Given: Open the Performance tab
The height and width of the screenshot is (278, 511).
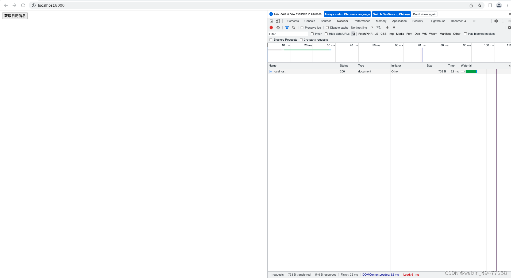Looking at the screenshot, I should [362, 21].
